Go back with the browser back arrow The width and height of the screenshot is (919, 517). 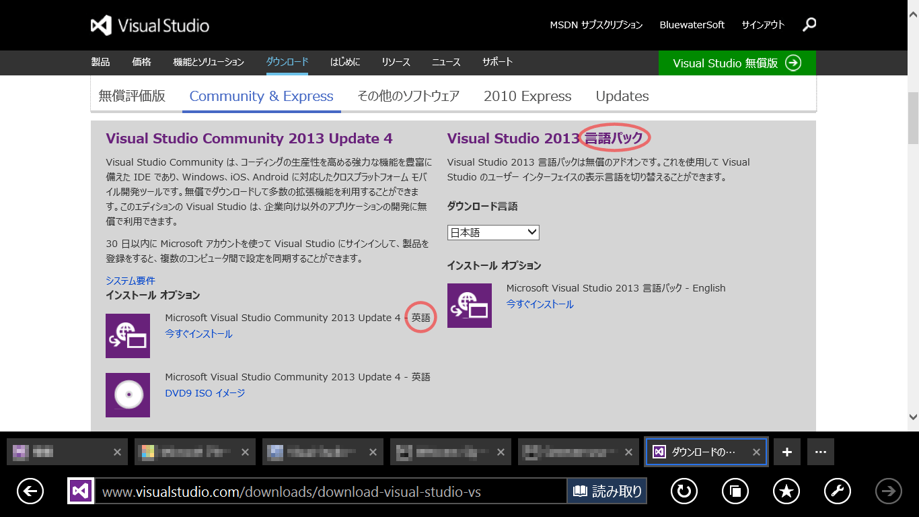[30, 491]
